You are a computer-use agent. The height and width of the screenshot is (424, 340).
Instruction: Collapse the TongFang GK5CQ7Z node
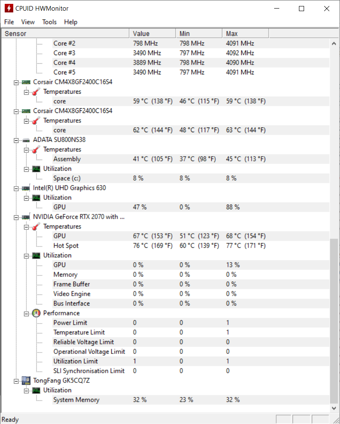16,381
